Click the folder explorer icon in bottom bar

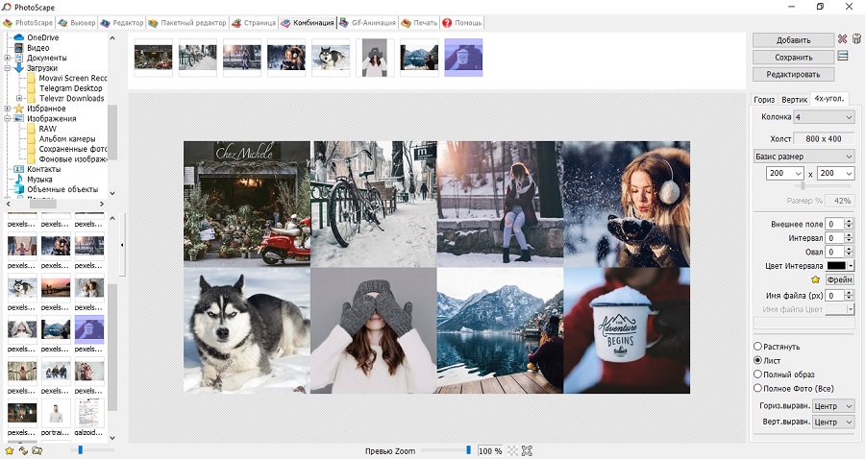pos(37,450)
